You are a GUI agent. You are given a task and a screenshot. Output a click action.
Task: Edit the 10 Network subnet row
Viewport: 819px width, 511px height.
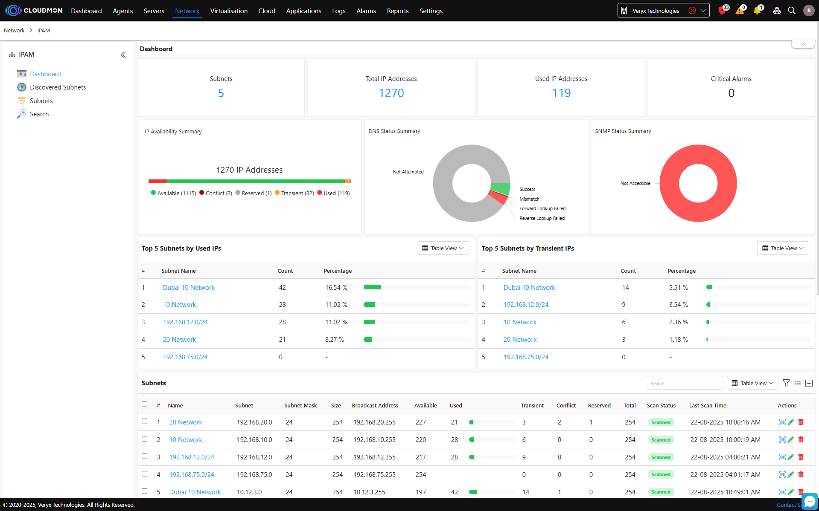pyautogui.click(x=791, y=439)
